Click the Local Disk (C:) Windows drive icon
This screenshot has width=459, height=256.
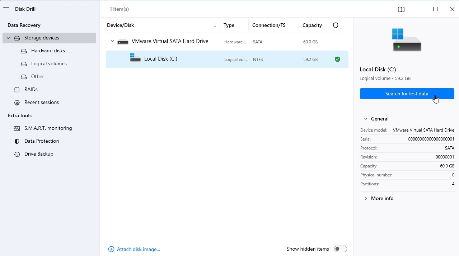pyautogui.click(x=135, y=57)
